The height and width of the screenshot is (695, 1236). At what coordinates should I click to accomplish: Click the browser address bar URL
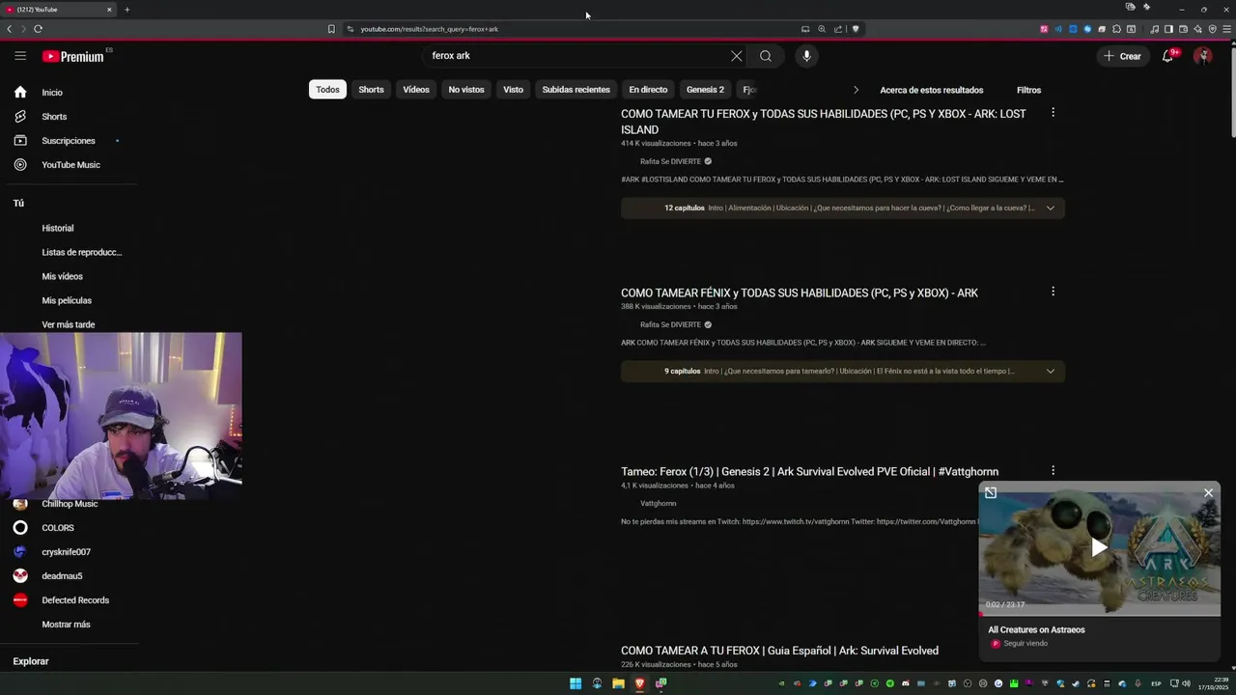click(430, 29)
